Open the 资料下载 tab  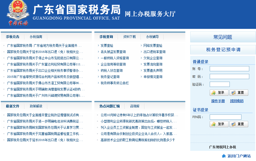(129, 37)
